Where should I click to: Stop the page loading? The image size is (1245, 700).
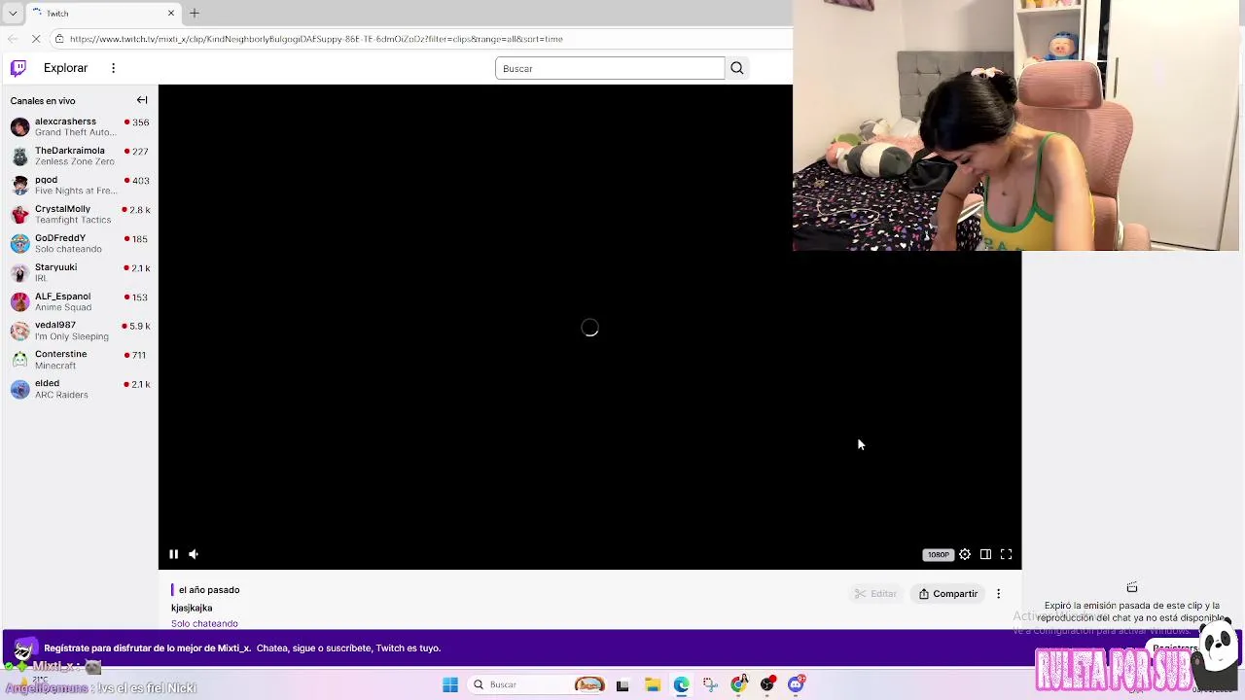pos(36,39)
